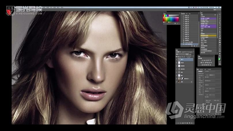This screenshot has width=233, height=131.
Task: Lock image pixels brush icon in Layers
Action: (x=181, y=57)
